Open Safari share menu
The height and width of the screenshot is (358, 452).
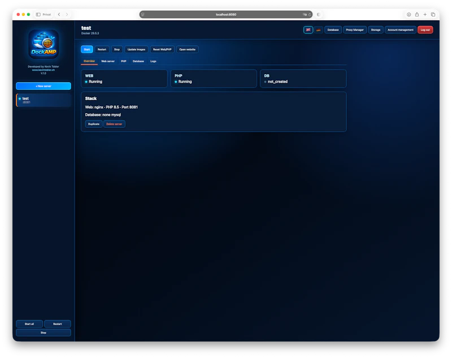point(417,15)
